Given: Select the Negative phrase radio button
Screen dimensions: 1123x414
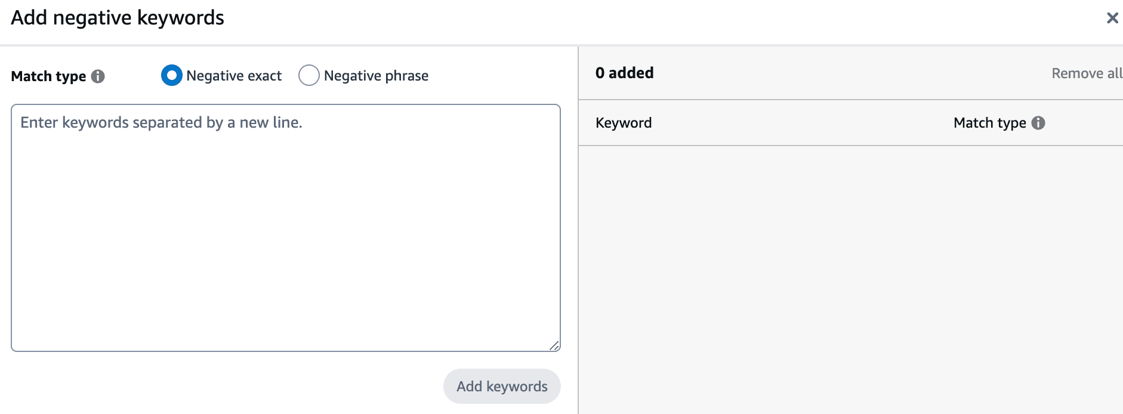Looking at the screenshot, I should pos(308,76).
